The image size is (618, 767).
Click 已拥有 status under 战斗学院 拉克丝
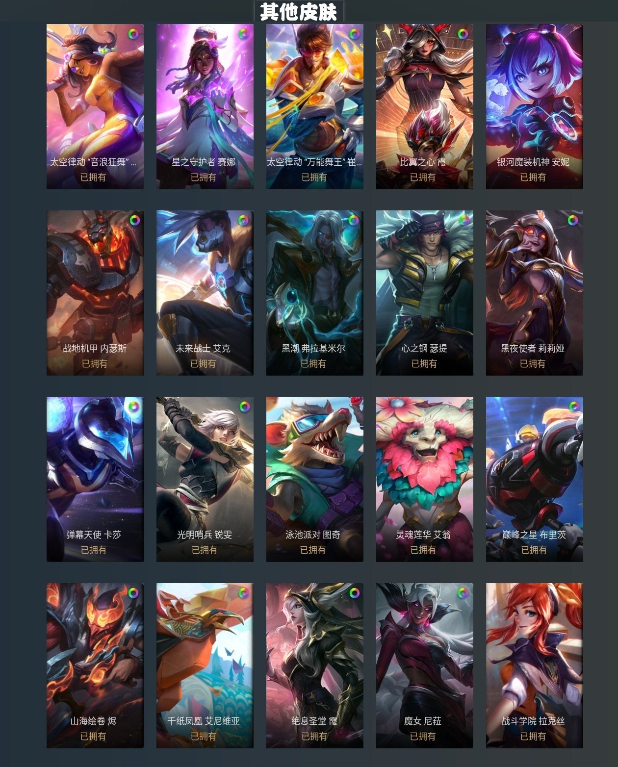click(x=533, y=736)
